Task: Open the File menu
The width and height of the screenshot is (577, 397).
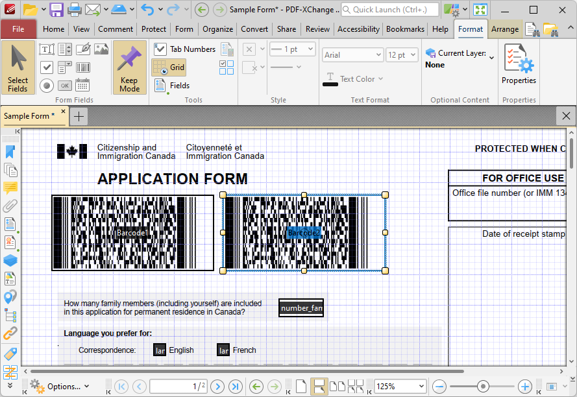Action: (x=19, y=29)
